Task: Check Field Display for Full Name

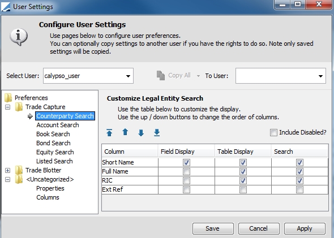Action: tap(186, 171)
